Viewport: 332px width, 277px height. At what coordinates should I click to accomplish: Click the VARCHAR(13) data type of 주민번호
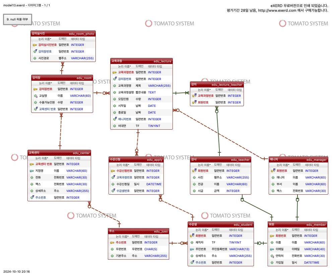[239, 249]
